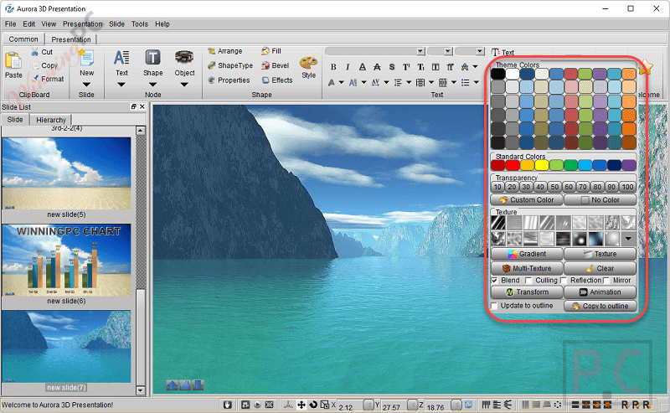Click the slide move-down arrow on canvas
This screenshot has width=670, height=413.
pos(198,385)
